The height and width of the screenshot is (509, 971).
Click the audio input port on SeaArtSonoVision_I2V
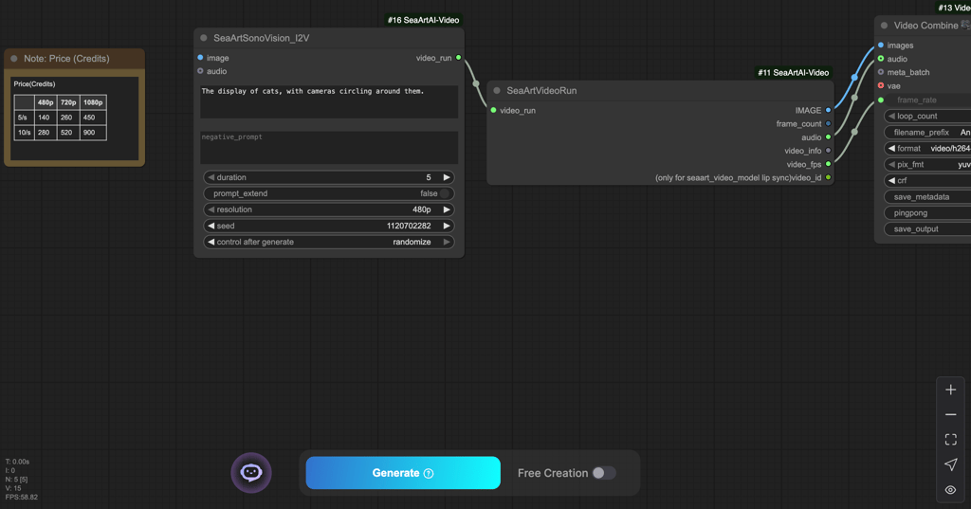click(x=200, y=71)
